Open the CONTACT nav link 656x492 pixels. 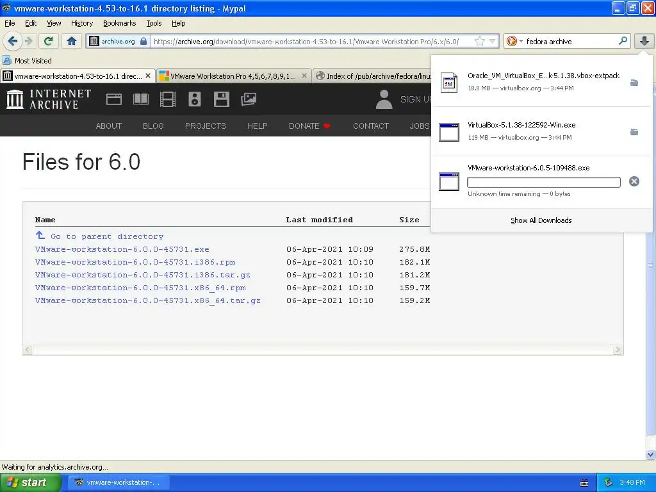pyautogui.click(x=371, y=126)
